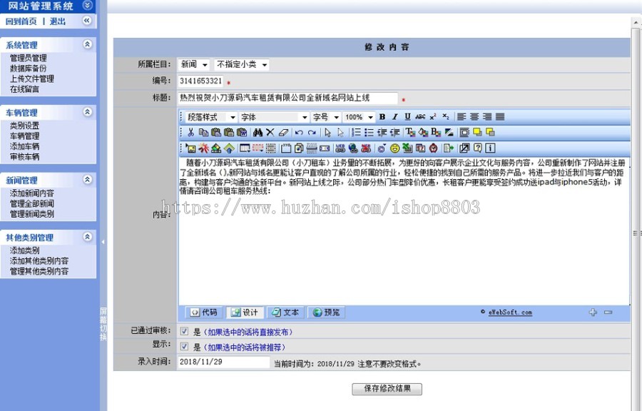The height and width of the screenshot is (411, 642).
Task: Click the 编号 number input field
Action: 200,81
